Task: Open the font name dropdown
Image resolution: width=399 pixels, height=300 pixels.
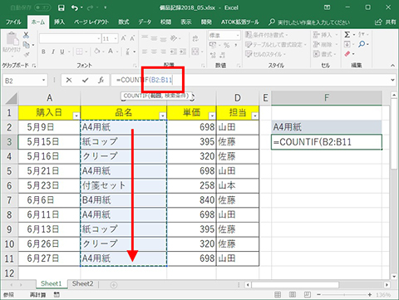Action: pos(99,39)
